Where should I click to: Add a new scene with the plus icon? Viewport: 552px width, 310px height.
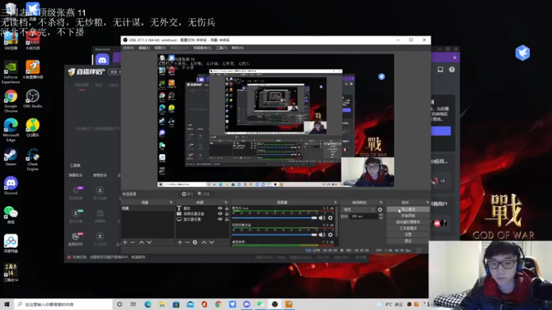point(125,242)
